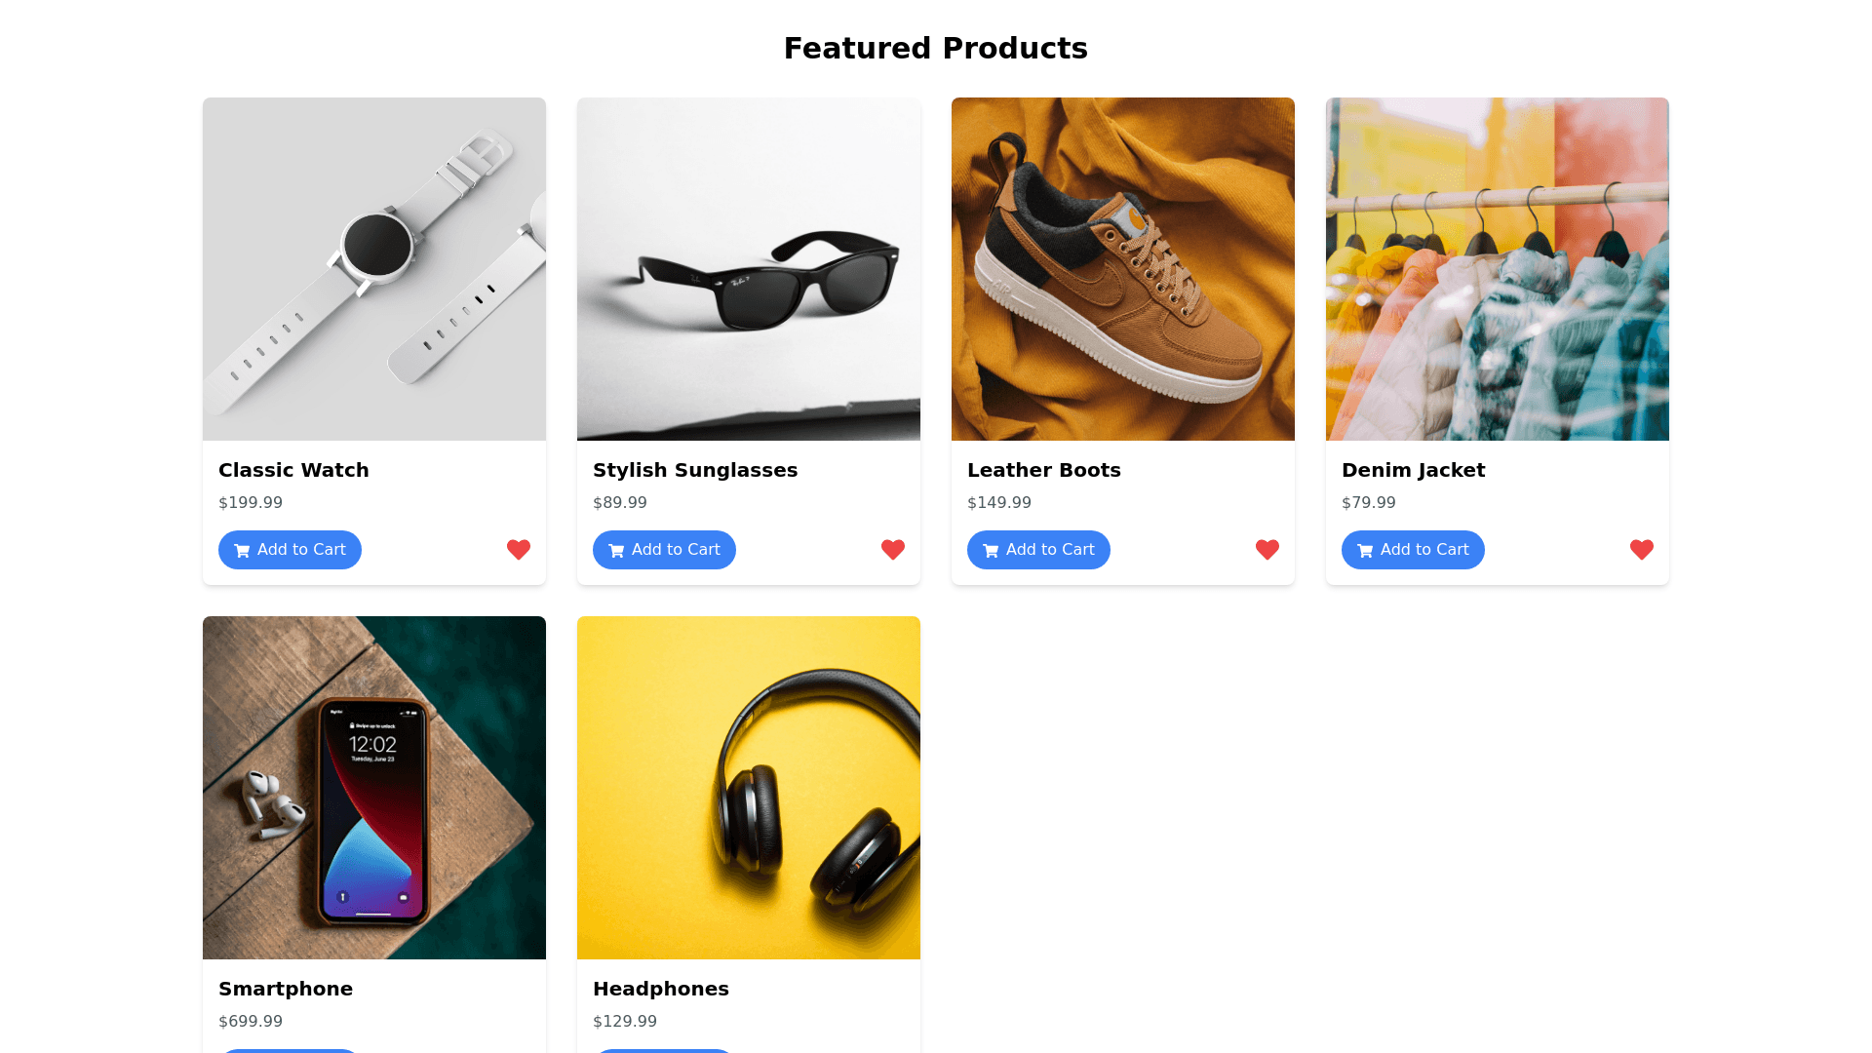This screenshot has width=1872, height=1053.
Task: Add Stylish Sunglasses to cart
Action: [664, 550]
